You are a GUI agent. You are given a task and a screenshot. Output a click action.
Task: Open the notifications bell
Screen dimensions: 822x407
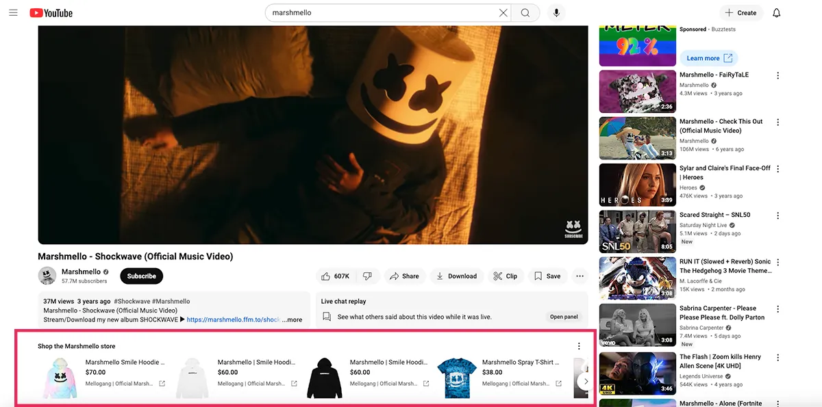coord(776,13)
